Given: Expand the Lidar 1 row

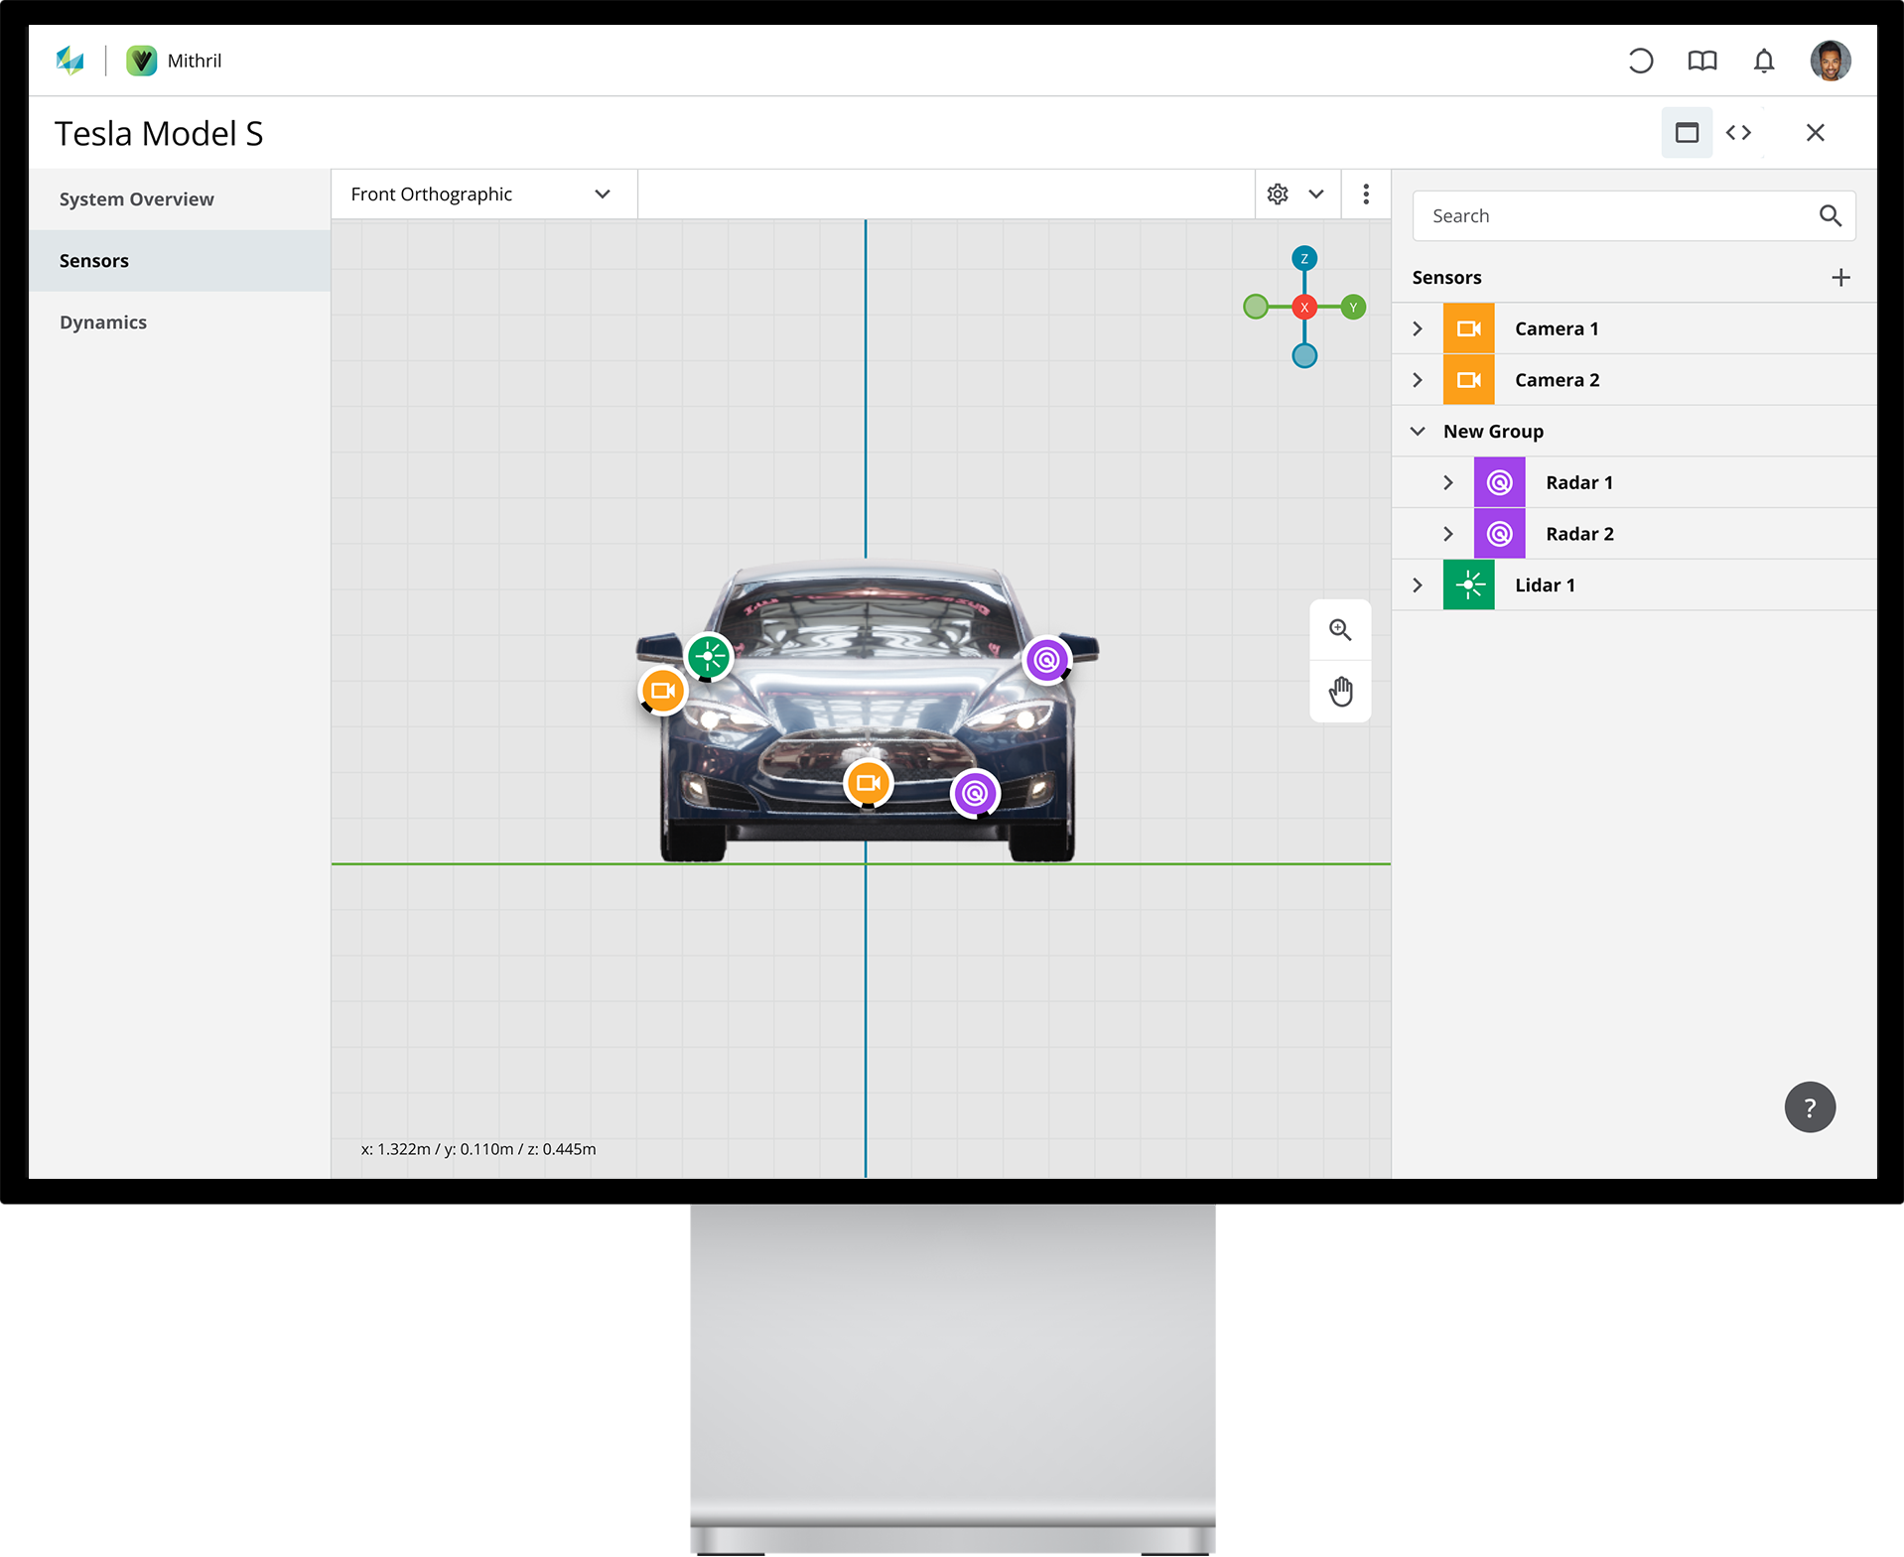Looking at the screenshot, I should pos(1418,585).
